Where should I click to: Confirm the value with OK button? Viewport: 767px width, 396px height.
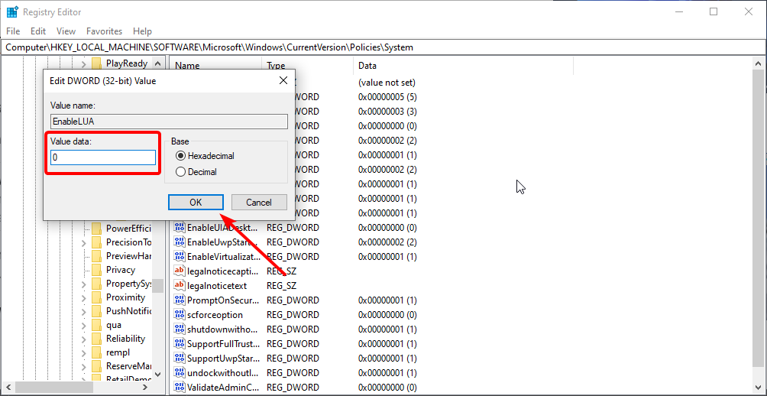pos(196,202)
